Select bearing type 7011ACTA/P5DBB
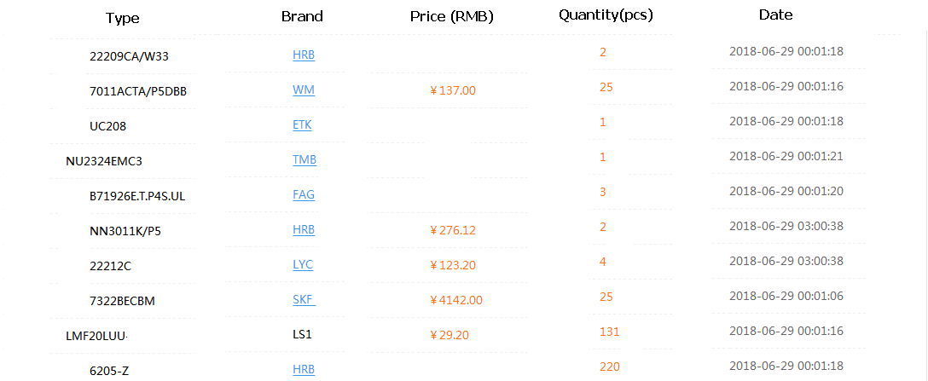 (137, 91)
